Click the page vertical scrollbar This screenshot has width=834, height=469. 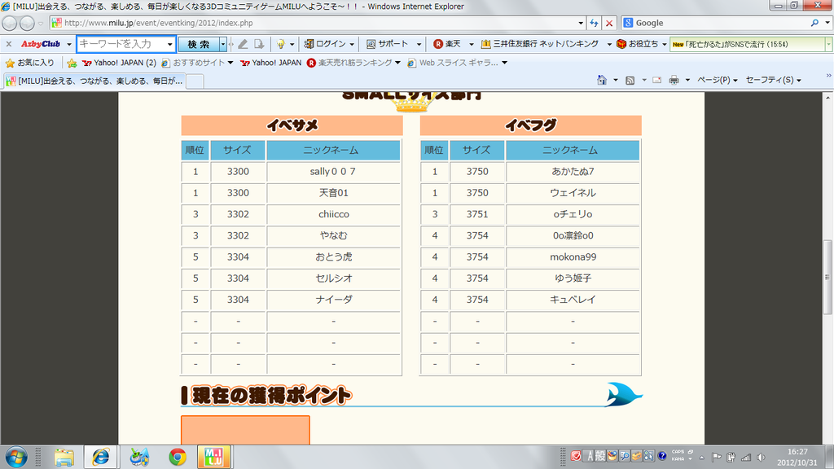827,269
